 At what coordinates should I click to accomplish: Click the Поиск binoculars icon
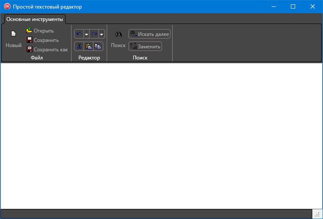pyautogui.click(x=118, y=34)
